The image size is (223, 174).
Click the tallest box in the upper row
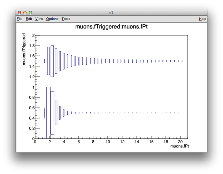(52, 61)
